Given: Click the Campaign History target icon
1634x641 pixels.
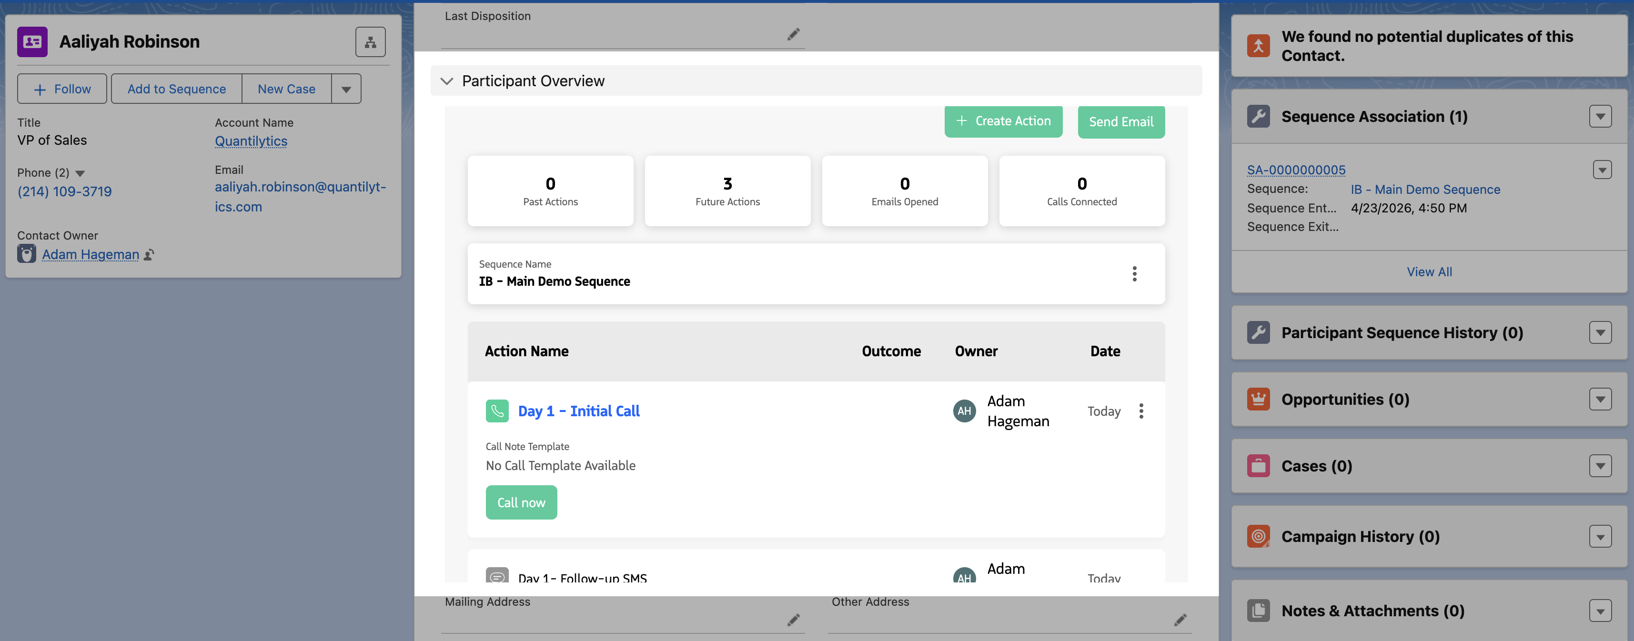Looking at the screenshot, I should tap(1258, 536).
